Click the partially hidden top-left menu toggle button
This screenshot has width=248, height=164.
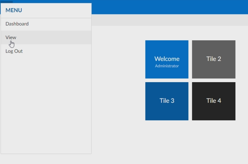click(6, 2)
